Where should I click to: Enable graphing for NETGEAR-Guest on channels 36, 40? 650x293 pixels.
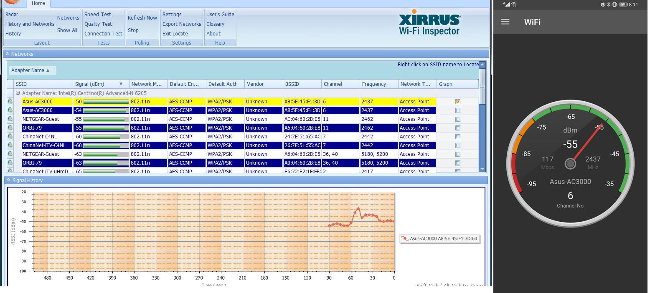[458, 154]
